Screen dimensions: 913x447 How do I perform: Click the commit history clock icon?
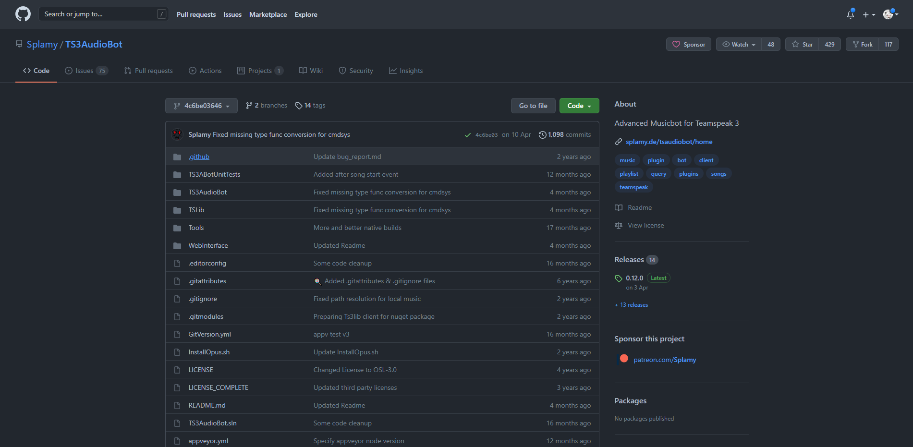coord(542,135)
